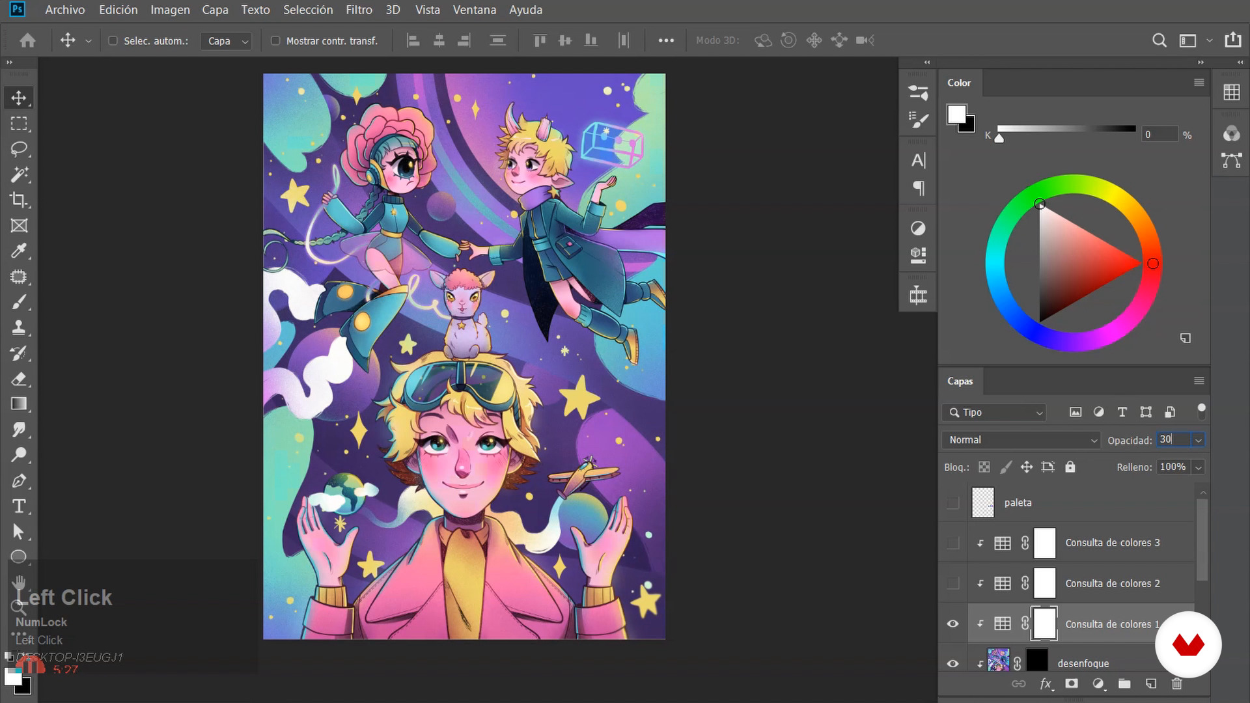Open the Search magnifier icon
Viewport: 1250px width, 703px height.
[1159, 40]
